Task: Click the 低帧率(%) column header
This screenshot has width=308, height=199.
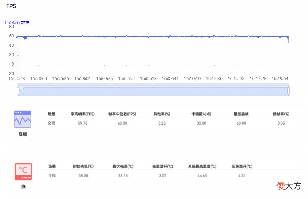Action: (x=281, y=114)
